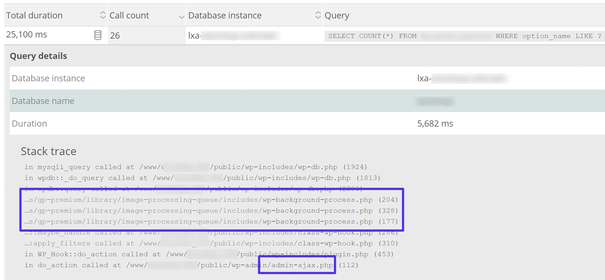This screenshot has height=280, width=605.
Task: Click the Duration value 5,682 ms
Action: coord(435,123)
